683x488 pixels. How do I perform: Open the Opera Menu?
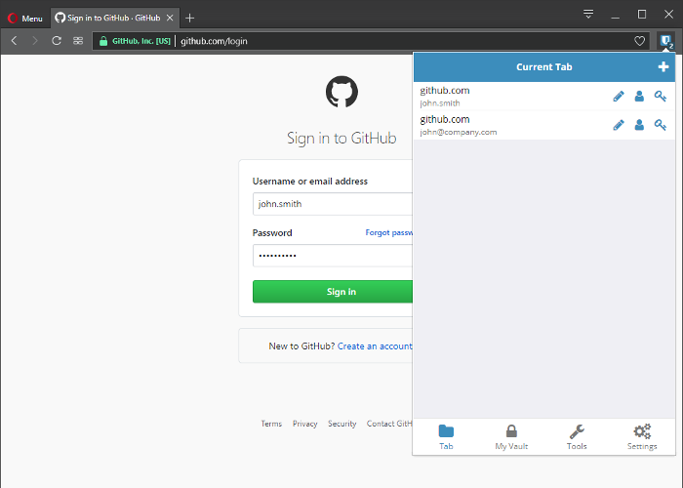pyautogui.click(x=25, y=18)
